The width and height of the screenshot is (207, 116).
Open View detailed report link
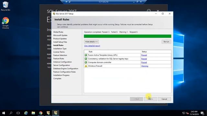click(92, 46)
